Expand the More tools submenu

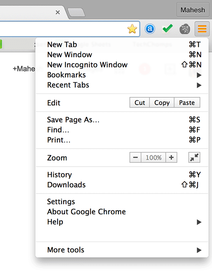pos(122,250)
